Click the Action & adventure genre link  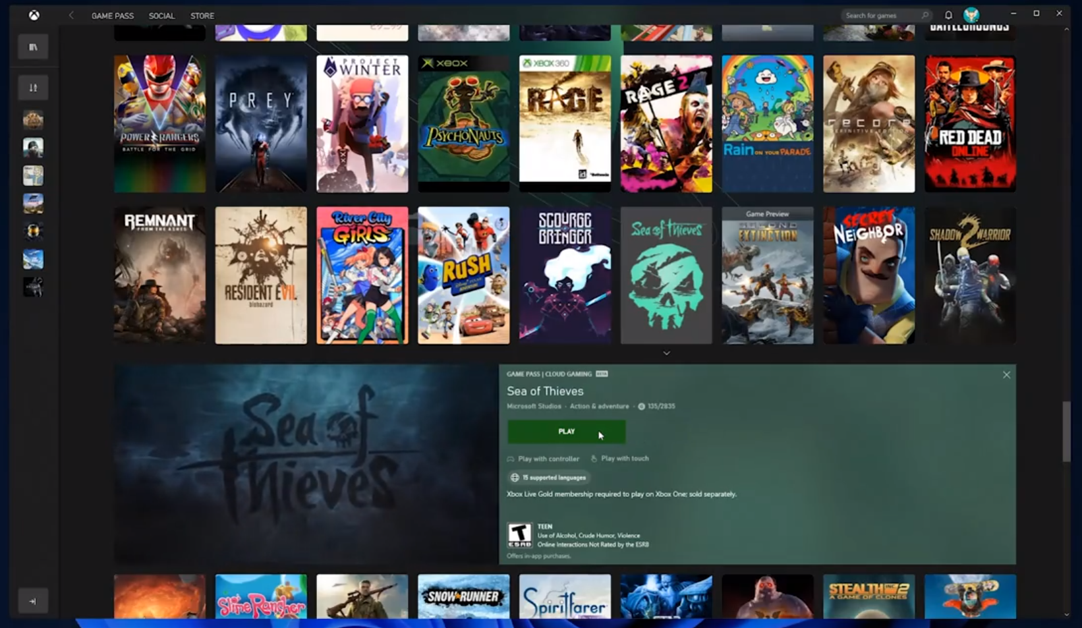point(599,407)
